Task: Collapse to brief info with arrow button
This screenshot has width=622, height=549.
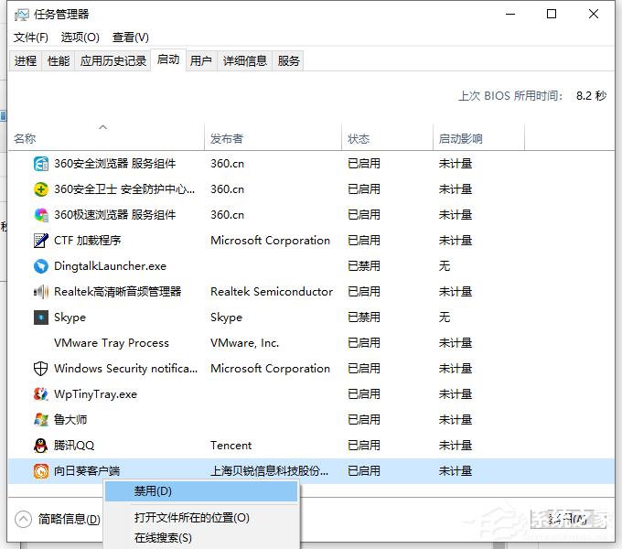Action: (x=24, y=519)
